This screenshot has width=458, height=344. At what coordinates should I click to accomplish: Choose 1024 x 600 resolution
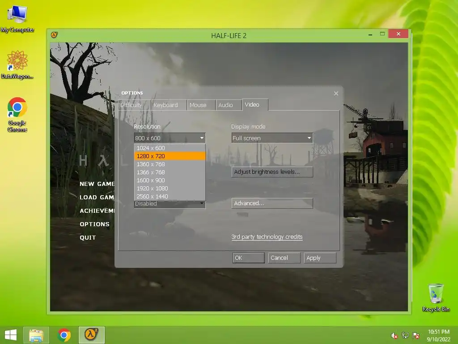(170, 148)
